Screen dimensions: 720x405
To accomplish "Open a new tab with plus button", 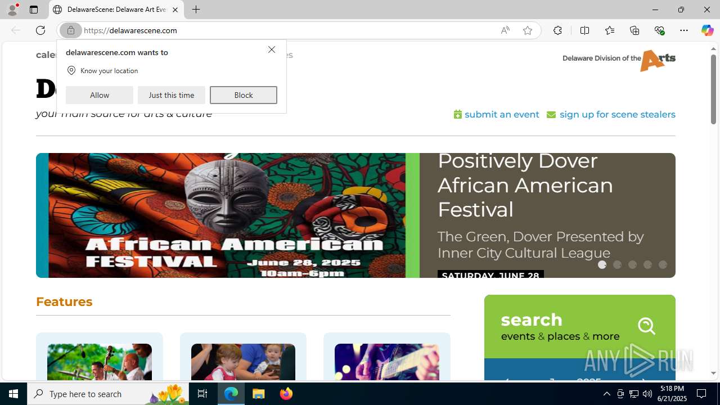I will (x=196, y=10).
